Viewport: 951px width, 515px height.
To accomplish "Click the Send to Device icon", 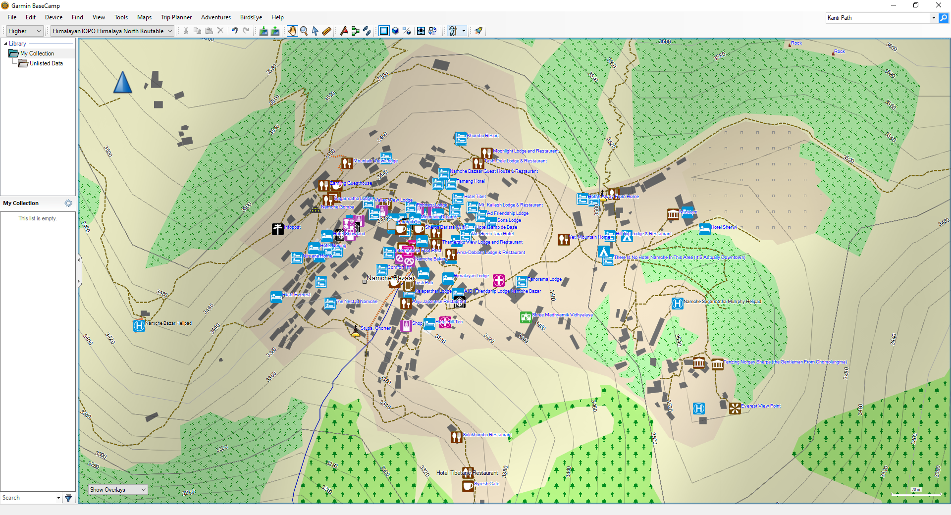I will (x=264, y=31).
